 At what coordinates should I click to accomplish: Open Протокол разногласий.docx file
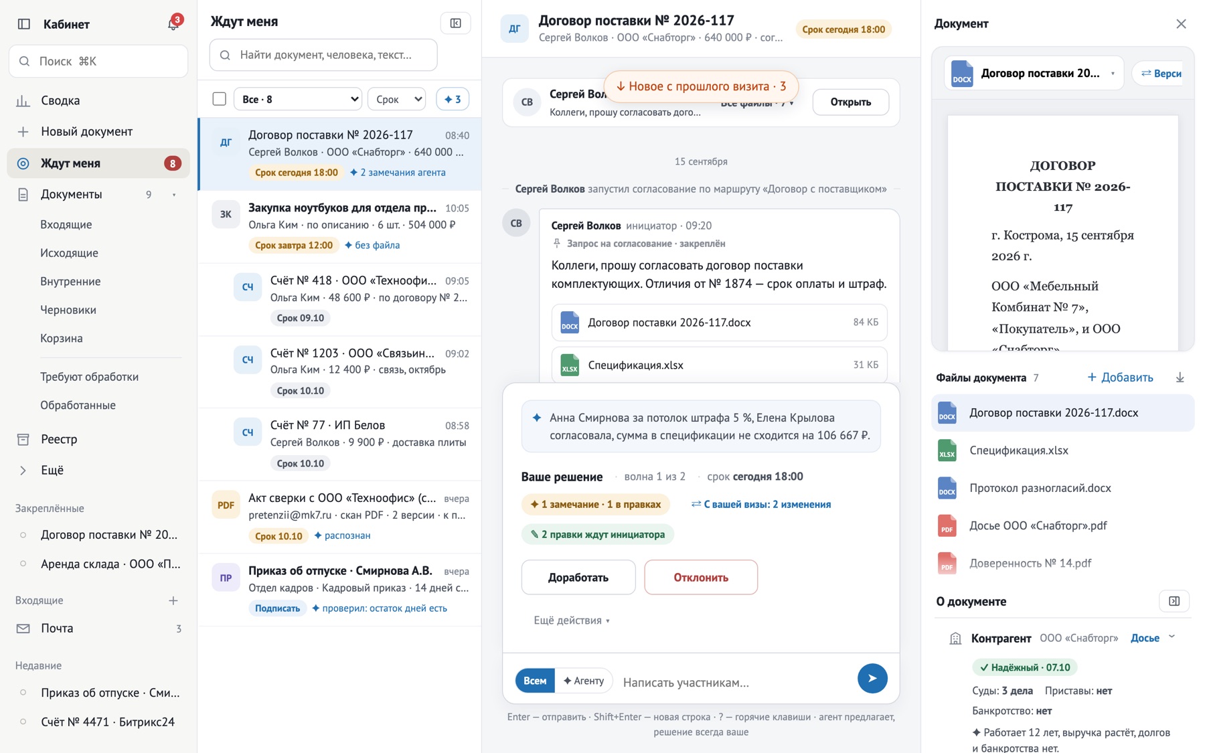(1063, 488)
